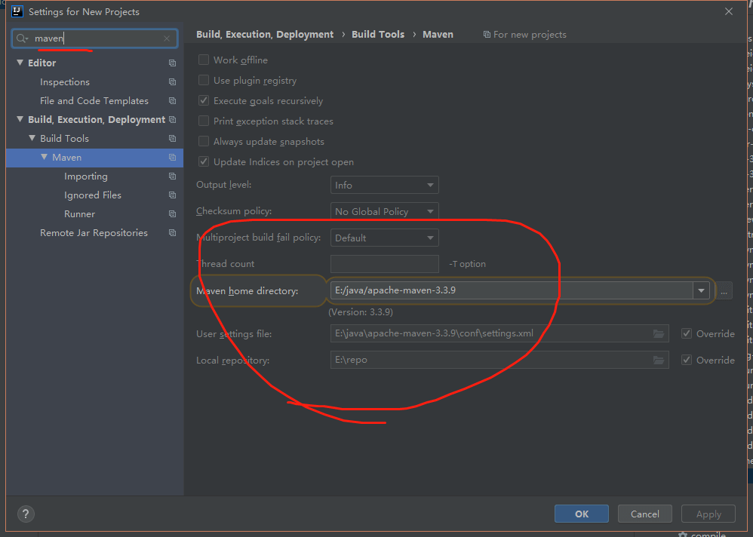Click the Cancel button

click(x=644, y=514)
